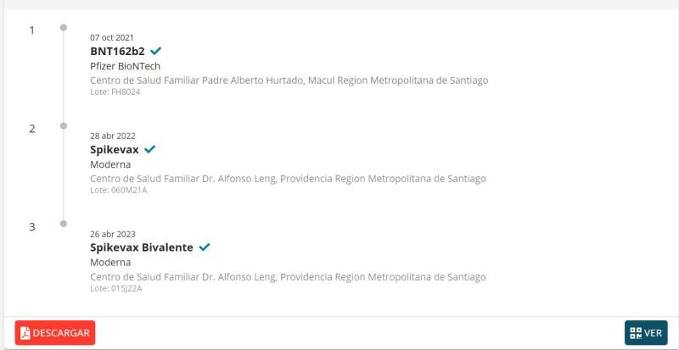Click the green checkmark next to BNT162b2
The height and width of the screenshot is (350, 679).
pos(155,51)
